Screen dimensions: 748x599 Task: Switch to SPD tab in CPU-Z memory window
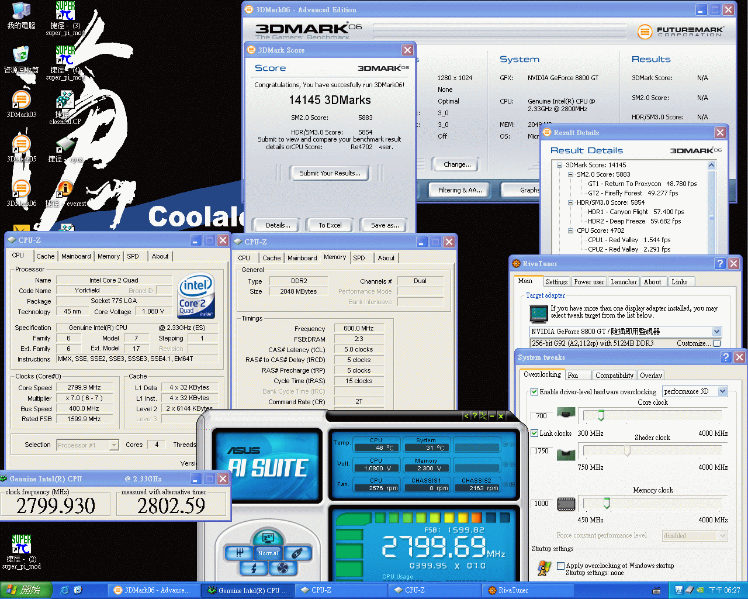[x=359, y=258]
